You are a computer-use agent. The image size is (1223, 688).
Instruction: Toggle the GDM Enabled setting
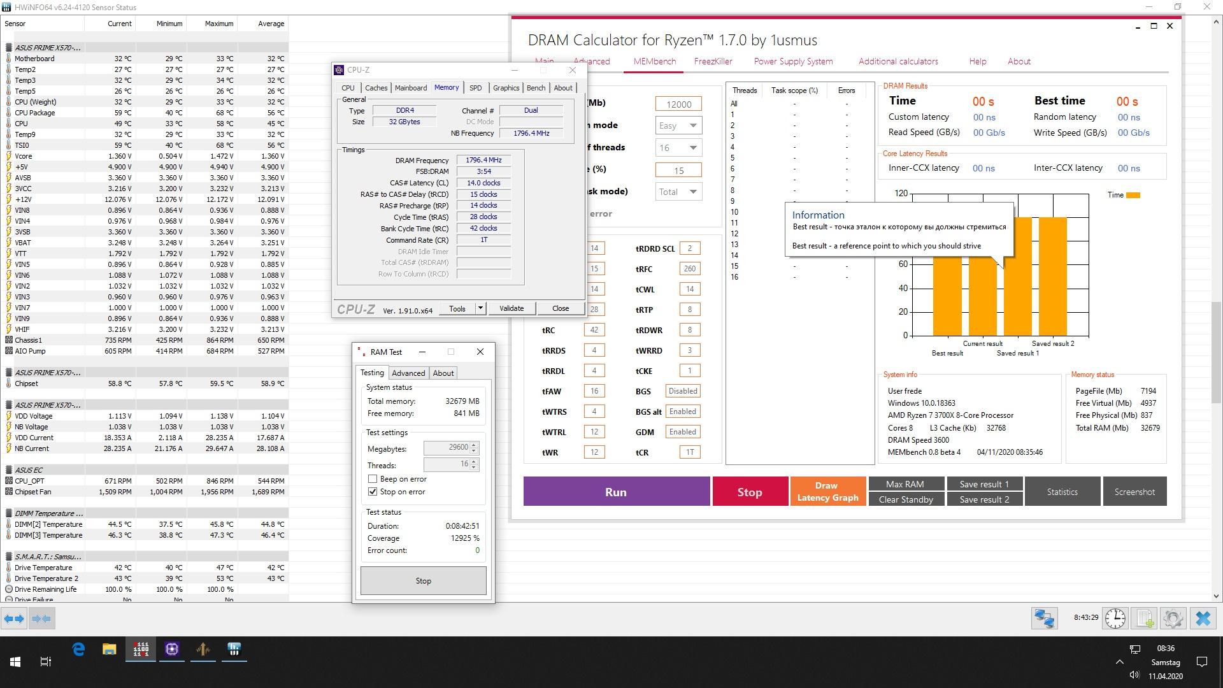point(683,432)
